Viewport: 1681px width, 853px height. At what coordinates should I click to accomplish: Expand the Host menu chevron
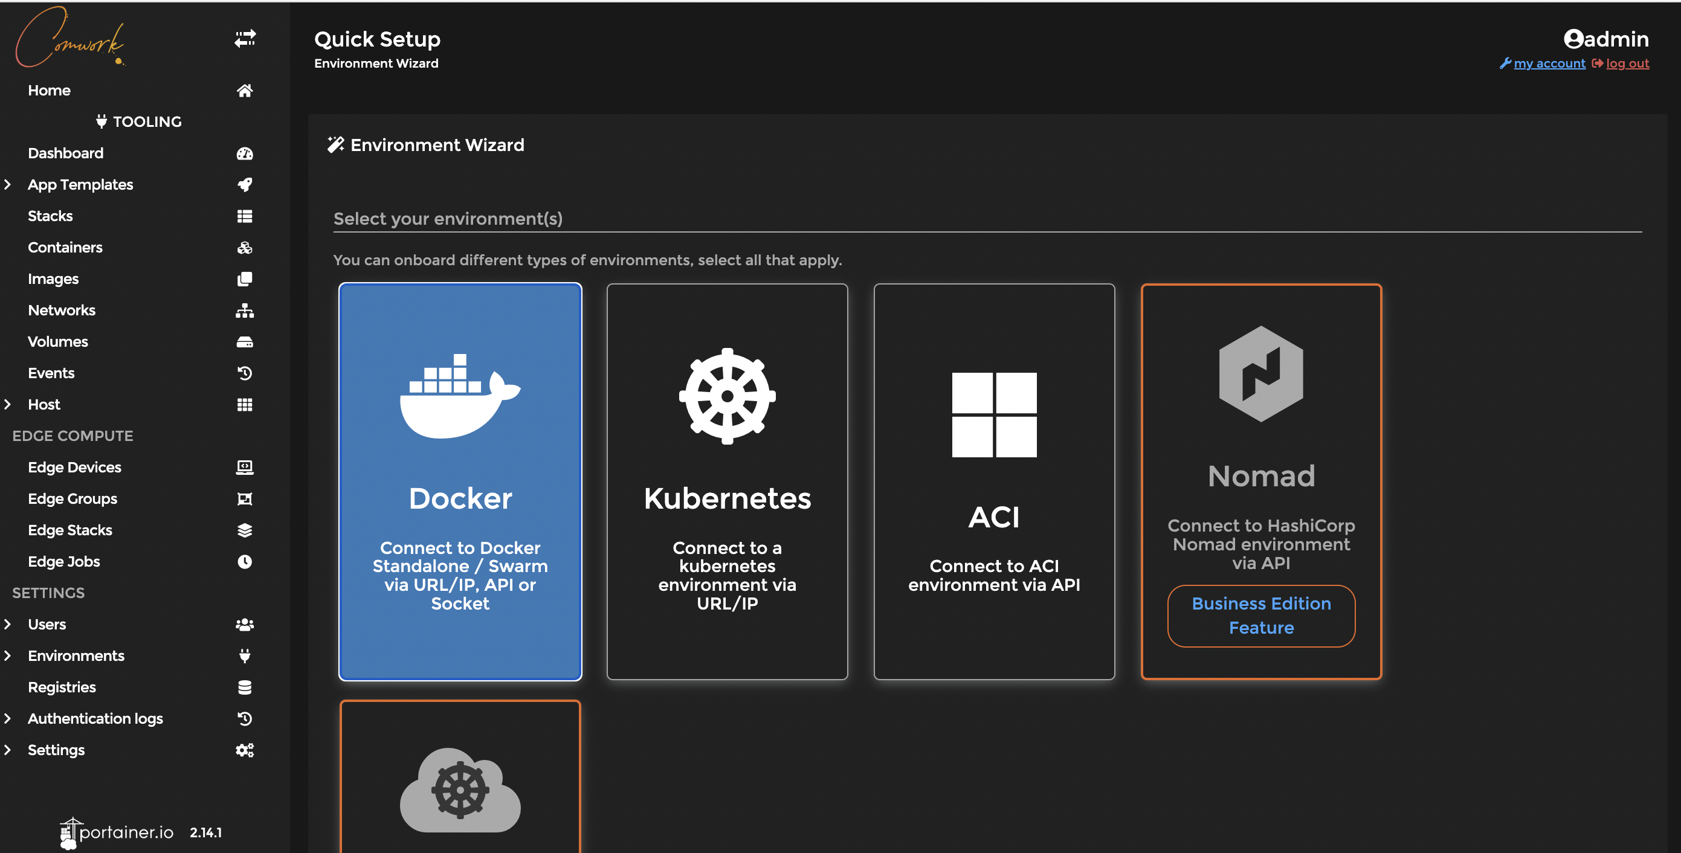(8, 405)
